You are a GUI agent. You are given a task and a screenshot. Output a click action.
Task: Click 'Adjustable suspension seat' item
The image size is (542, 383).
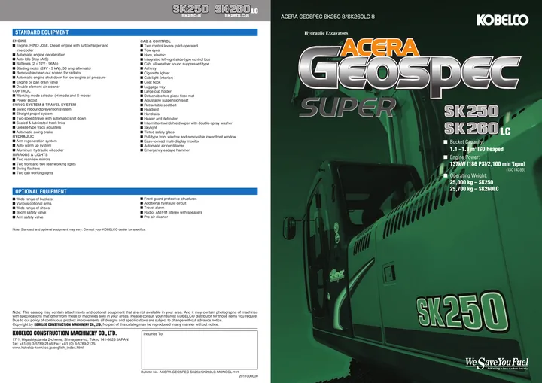pos(166,100)
